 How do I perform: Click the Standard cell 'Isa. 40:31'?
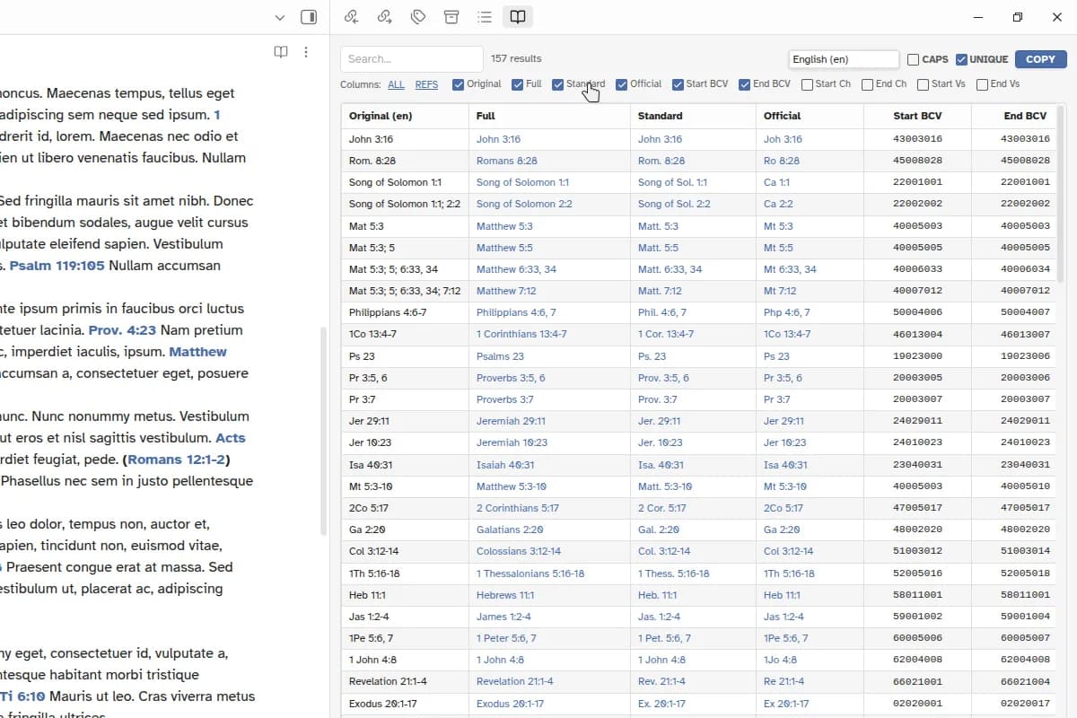[x=661, y=465]
